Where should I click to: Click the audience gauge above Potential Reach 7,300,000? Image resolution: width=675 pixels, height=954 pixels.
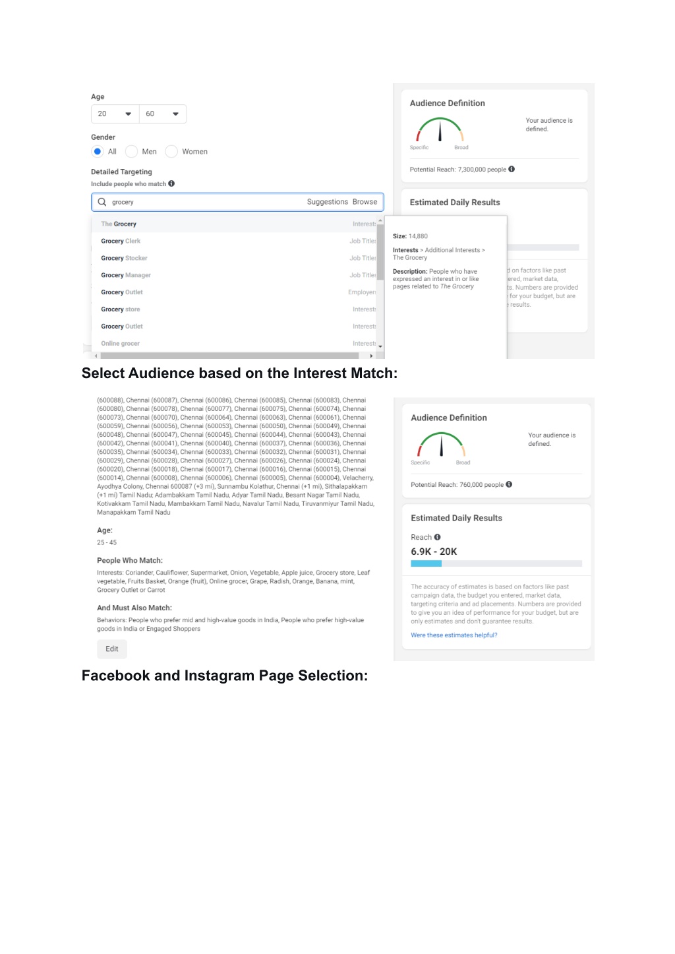[440, 131]
